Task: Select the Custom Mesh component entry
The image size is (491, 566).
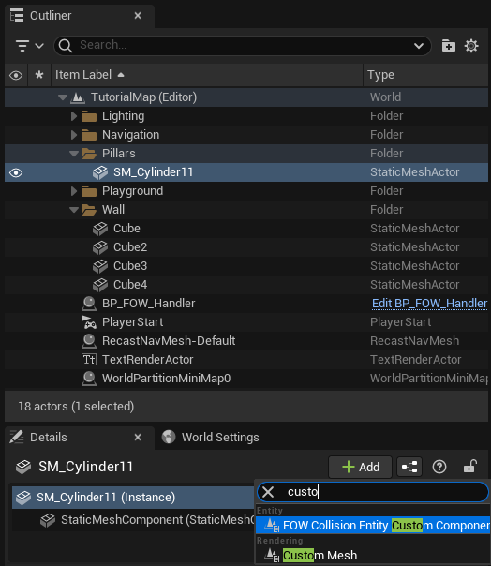Action: point(373,555)
